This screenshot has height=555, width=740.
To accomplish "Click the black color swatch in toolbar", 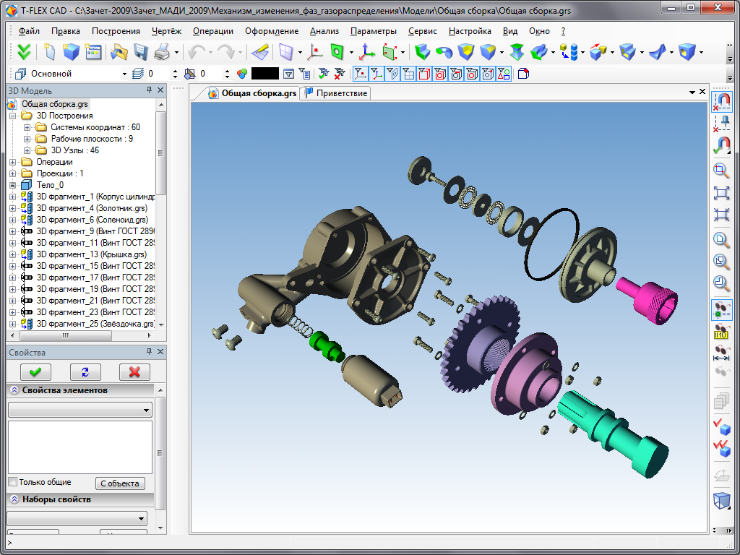I will tap(264, 74).
